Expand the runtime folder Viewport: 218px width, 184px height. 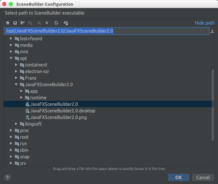pyautogui.click(x=21, y=98)
